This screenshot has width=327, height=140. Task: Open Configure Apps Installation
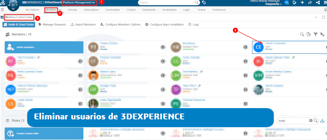[x=164, y=24]
